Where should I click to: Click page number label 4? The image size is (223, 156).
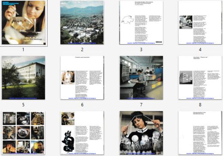[200, 50]
